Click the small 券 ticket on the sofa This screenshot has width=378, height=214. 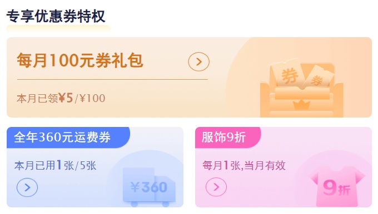[x=319, y=77]
